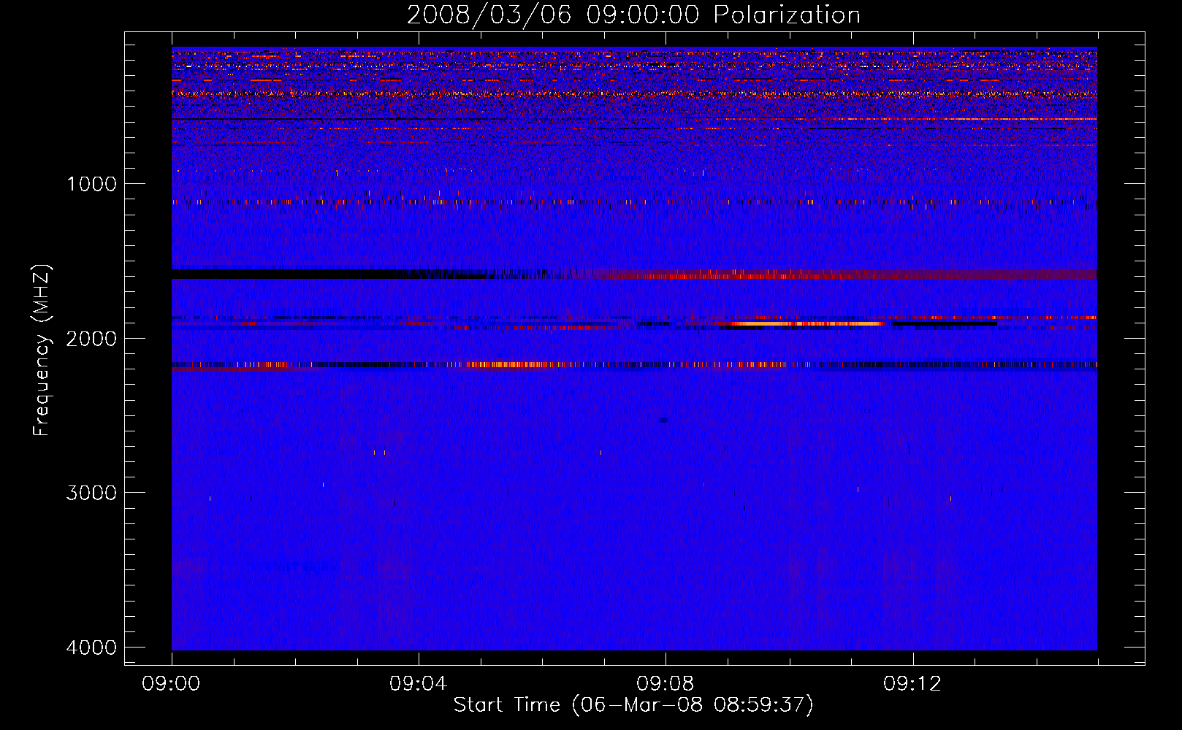1182x730 pixels.
Task: Click the 2000 frequency tick label
Action: (x=92, y=338)
